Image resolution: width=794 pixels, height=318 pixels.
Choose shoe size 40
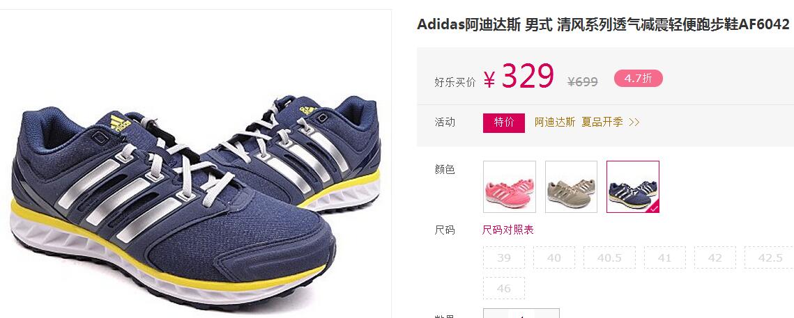click(554, 257)
